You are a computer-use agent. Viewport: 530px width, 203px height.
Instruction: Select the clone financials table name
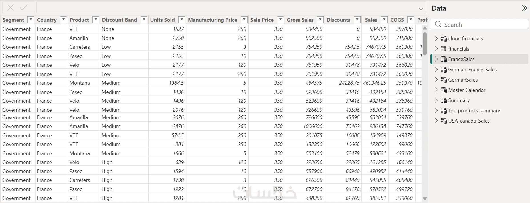(465, 38)
